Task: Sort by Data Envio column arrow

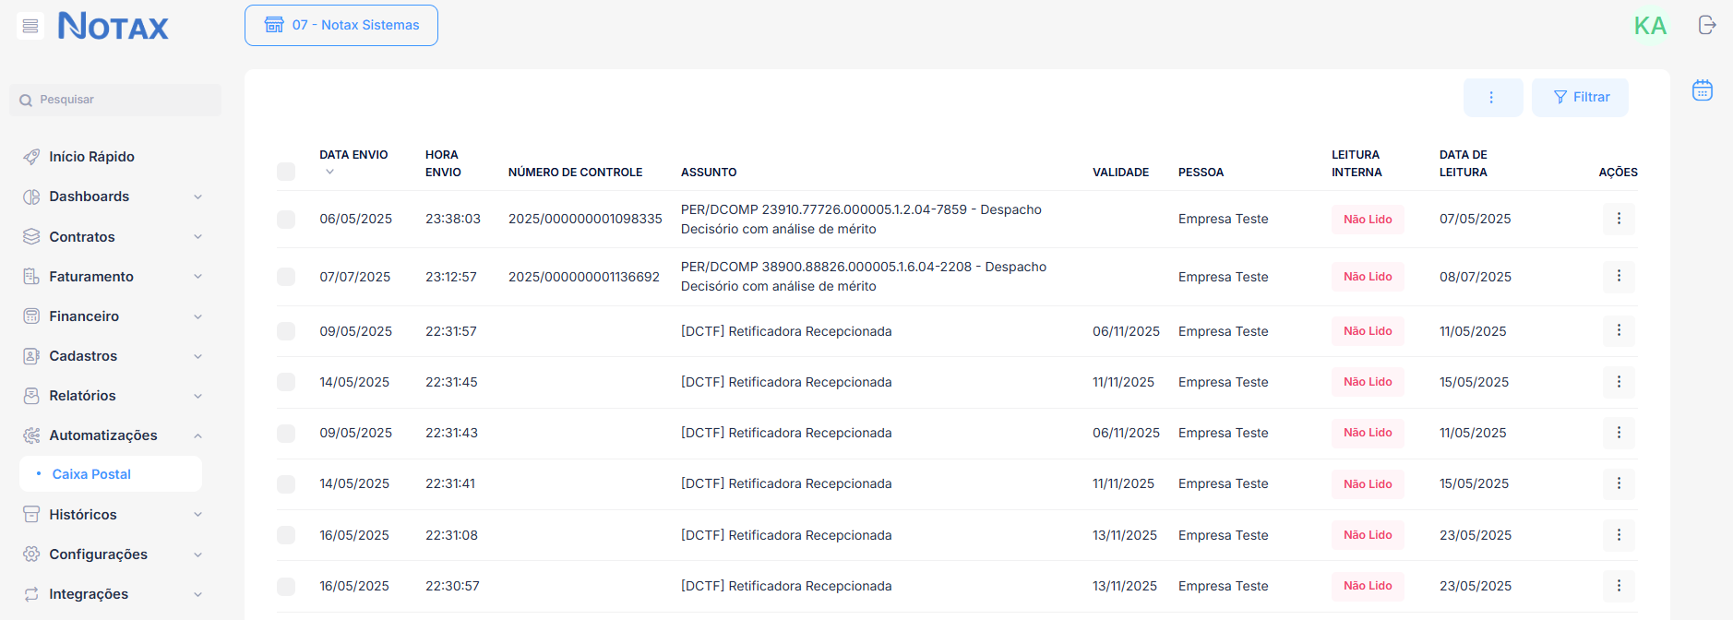Action: point(329,173)
